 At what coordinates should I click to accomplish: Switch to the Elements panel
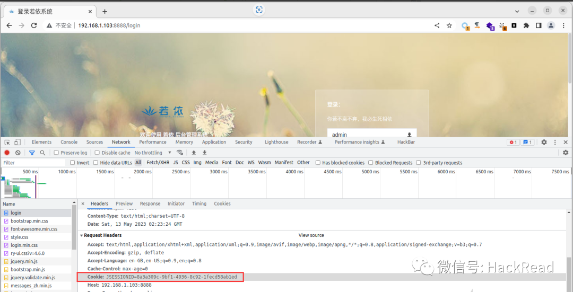42,142
